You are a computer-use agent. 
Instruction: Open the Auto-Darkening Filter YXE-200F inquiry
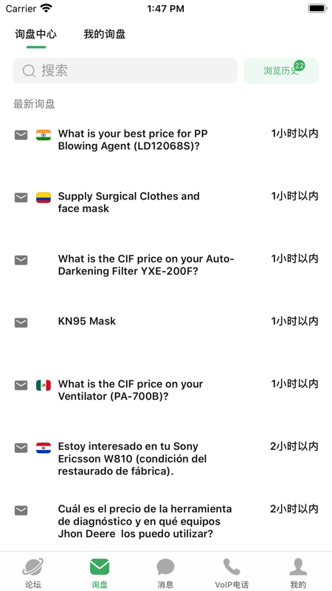coord(166,265)
